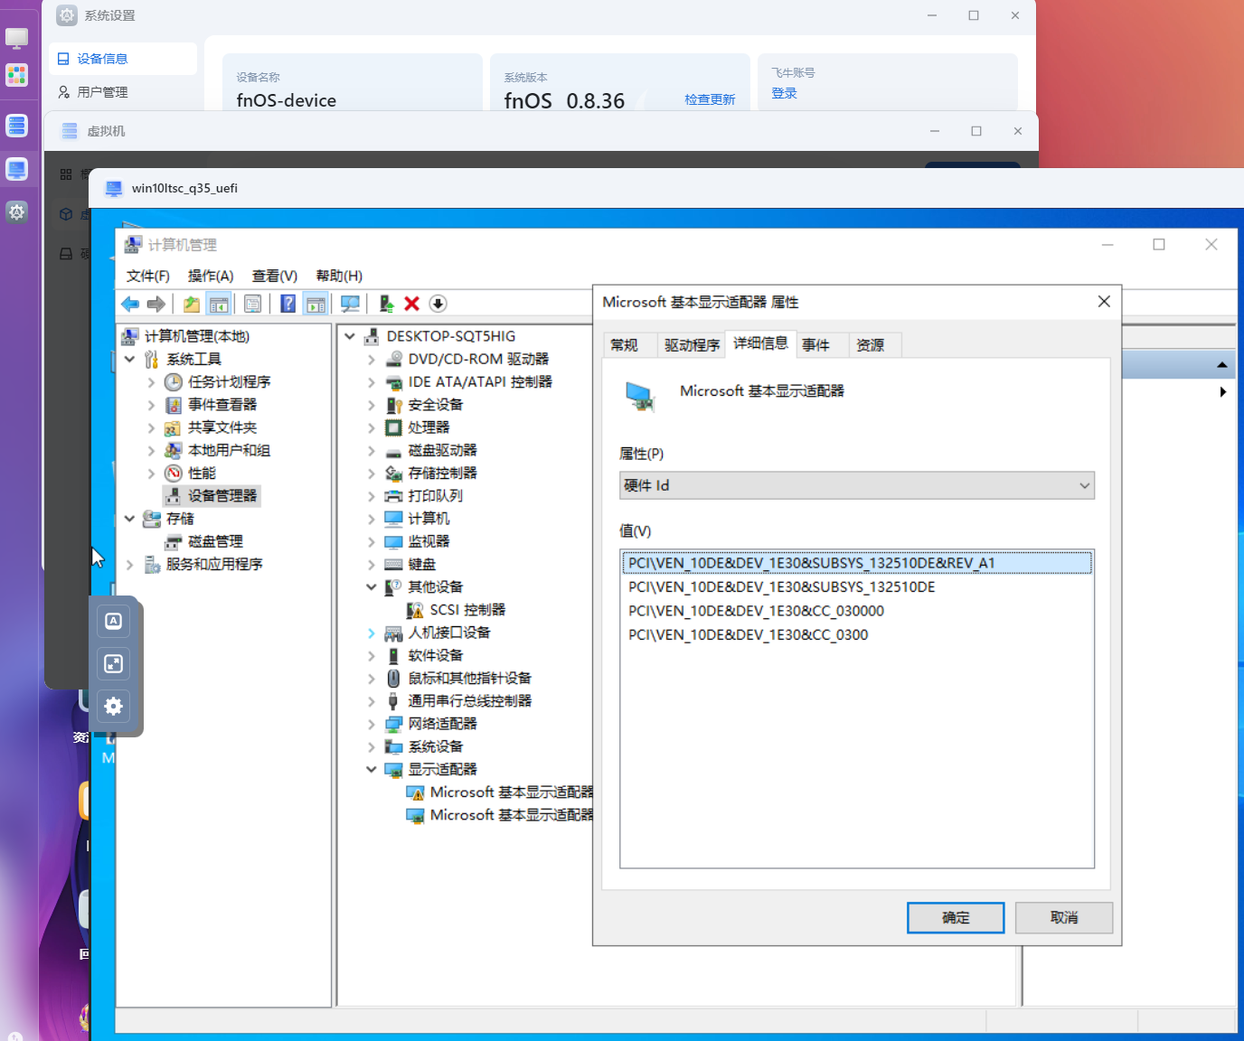Toggle the Show/Hide Console Tree toolbar icon
The width and height of the screenshot is (1244, 1041).
point(218,304)
